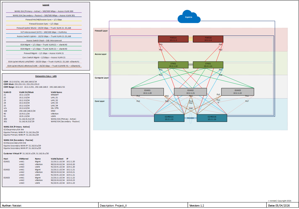The width and height of the screenshot is (299, 209).
Task: Select the ESXi02 host box
Action: coord(191,92)
